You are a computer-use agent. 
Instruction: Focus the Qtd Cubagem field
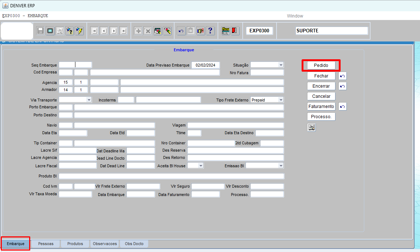point(272,143)
